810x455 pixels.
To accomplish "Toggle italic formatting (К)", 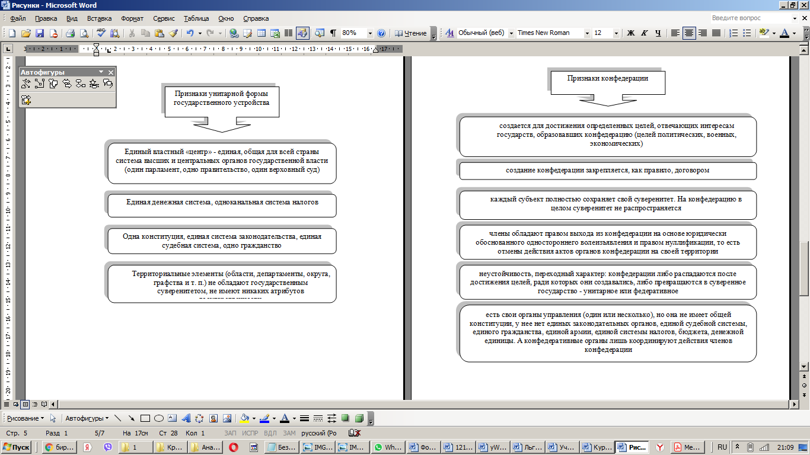I will pyautogui.click(x=645, y=33).
